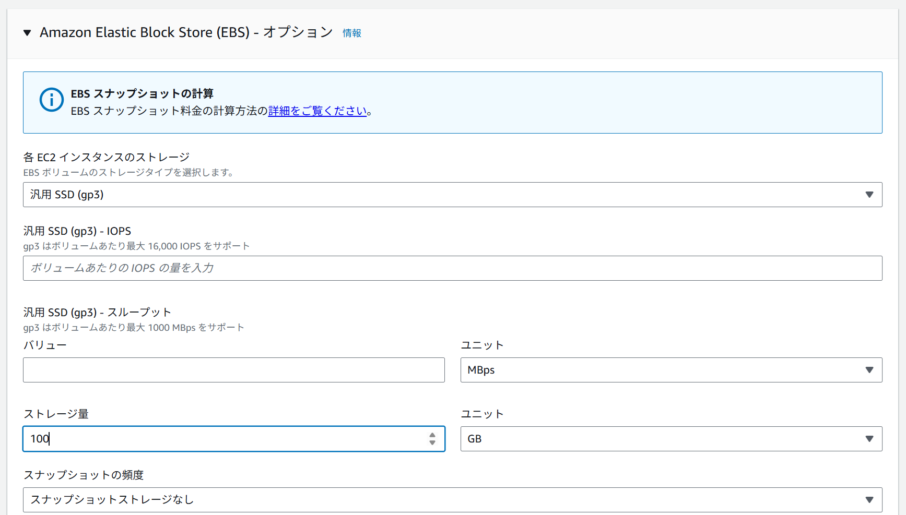Click the 汎用 SSD (gp3) - IOPS label
This screenshot has height=515, width=906.
[x=77, y=231]
